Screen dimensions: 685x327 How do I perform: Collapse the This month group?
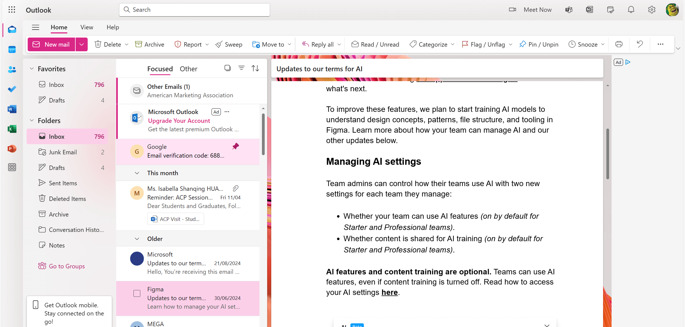pos(137,173)
